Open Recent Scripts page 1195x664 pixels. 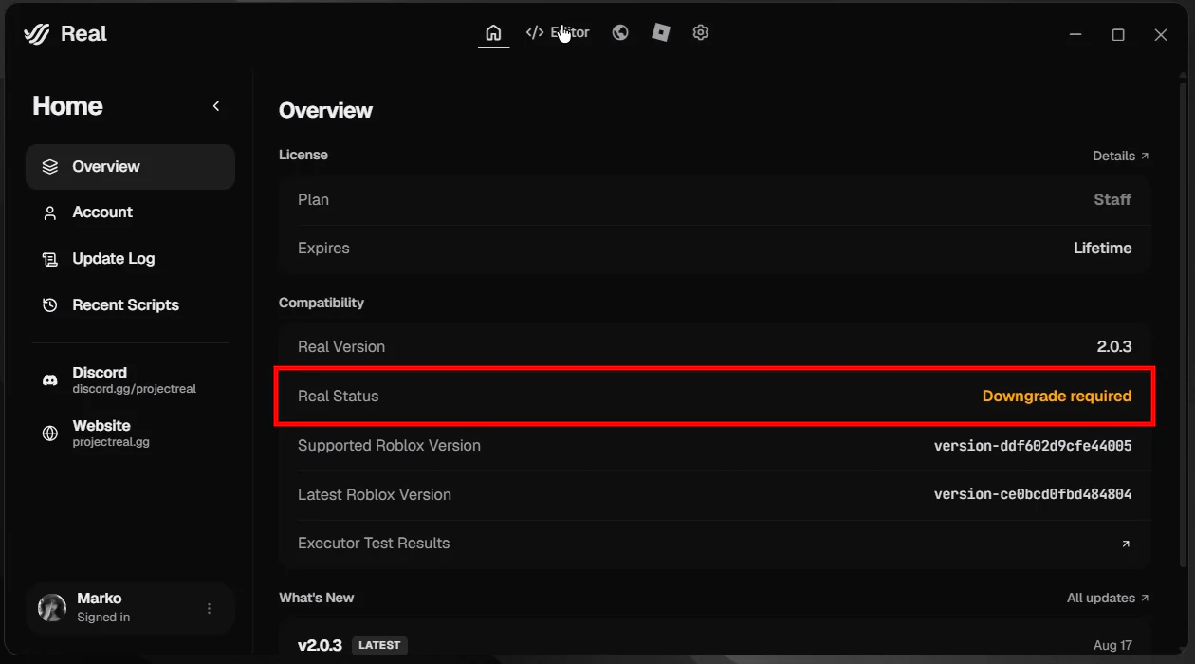click(x=130, y=305)
